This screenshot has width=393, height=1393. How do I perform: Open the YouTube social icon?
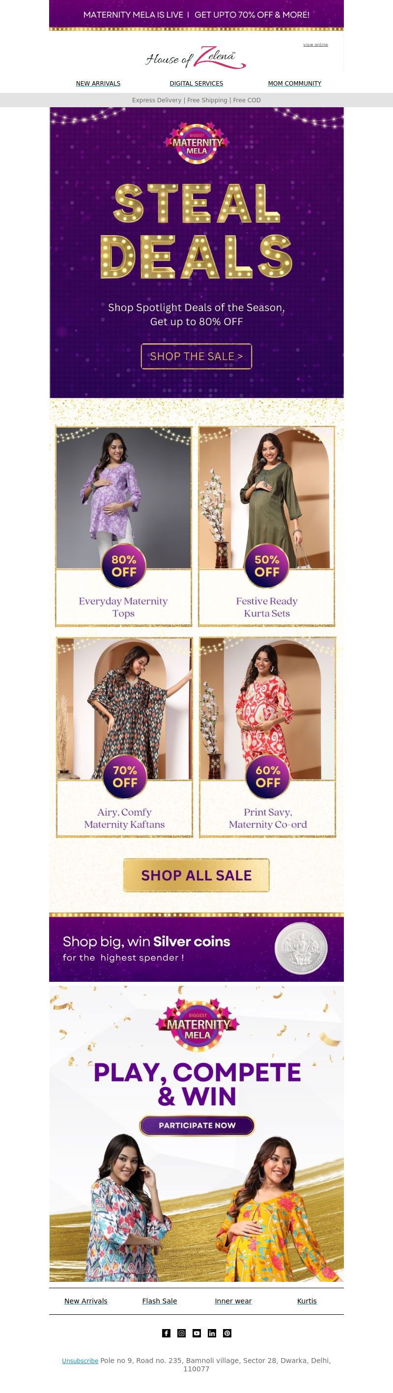point(196,1333)
